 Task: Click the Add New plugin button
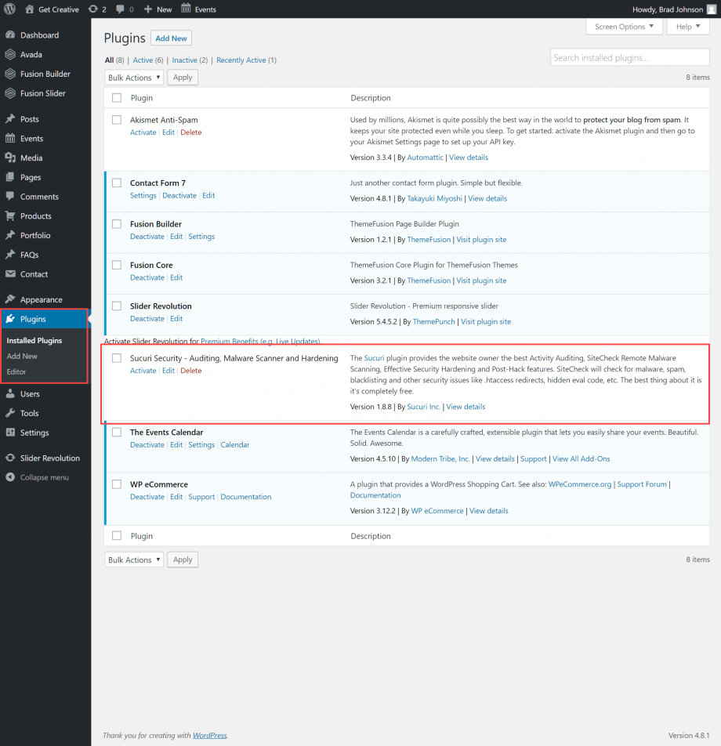tap(171, 38)
